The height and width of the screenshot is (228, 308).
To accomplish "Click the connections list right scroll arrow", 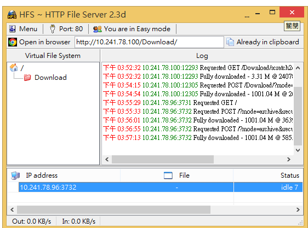I will 298,209.
